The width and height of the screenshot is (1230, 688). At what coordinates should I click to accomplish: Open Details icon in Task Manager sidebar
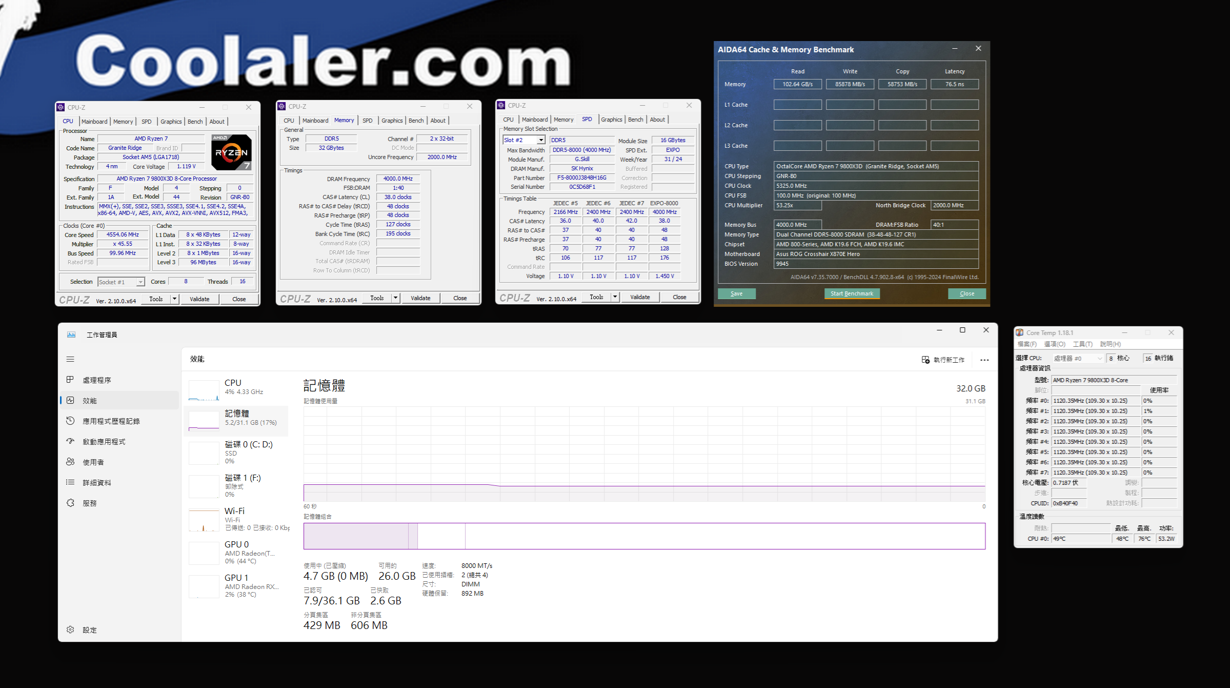pyautogui.click(x=70, y=482)
